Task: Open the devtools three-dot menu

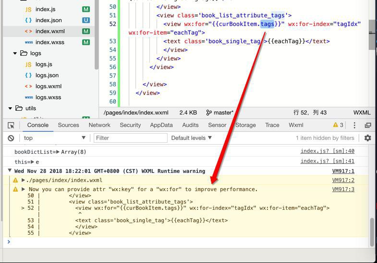Action: click(354, 125)
